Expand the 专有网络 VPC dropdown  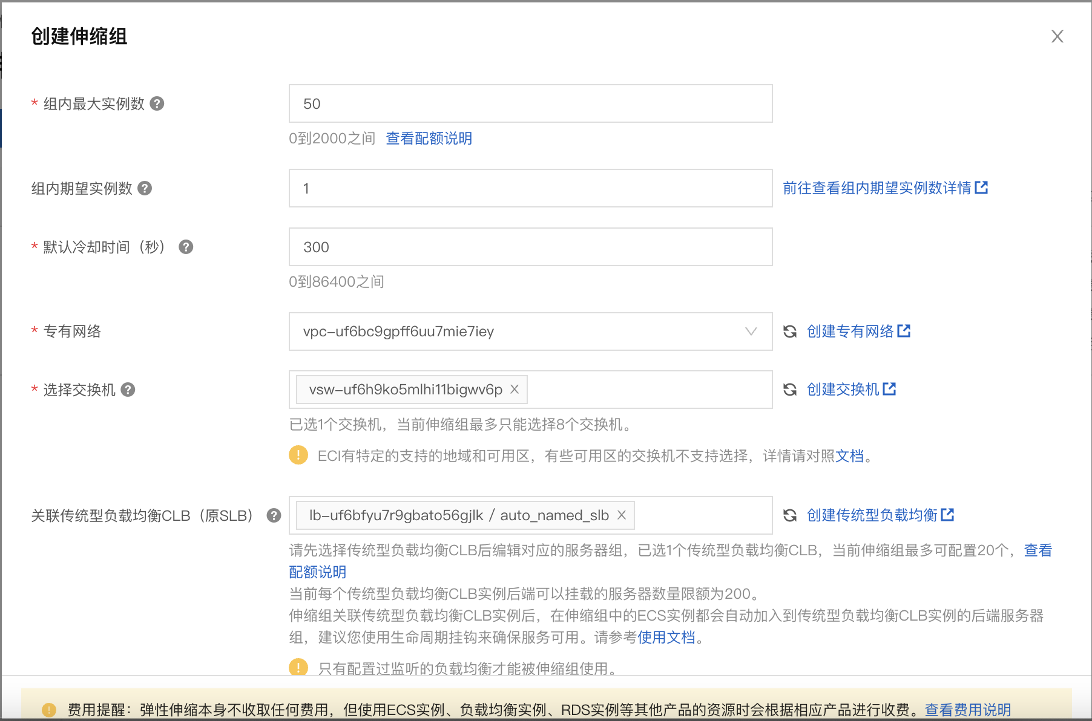pyautogui.click(x=530, y=331)
